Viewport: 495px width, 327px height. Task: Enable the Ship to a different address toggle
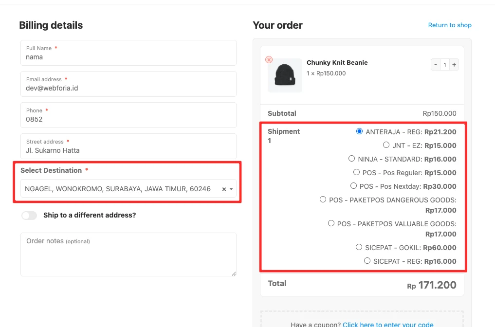click(29, 215)
